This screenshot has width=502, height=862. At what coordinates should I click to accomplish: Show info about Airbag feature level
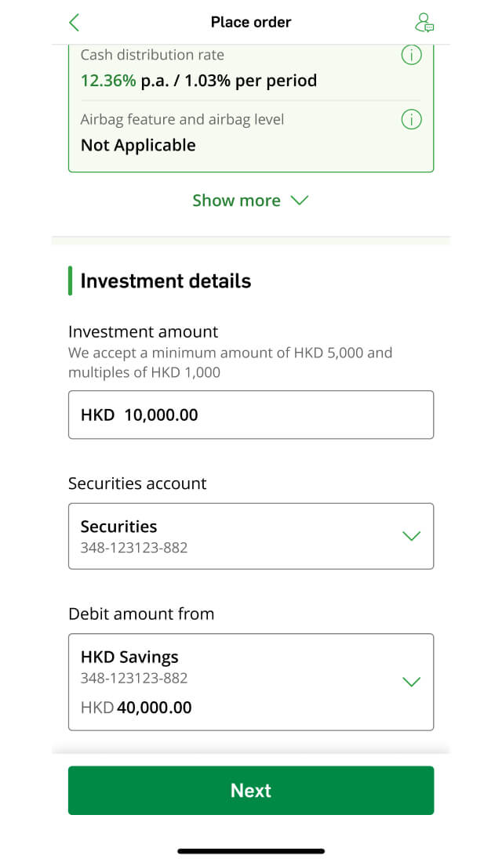point(411,119)
